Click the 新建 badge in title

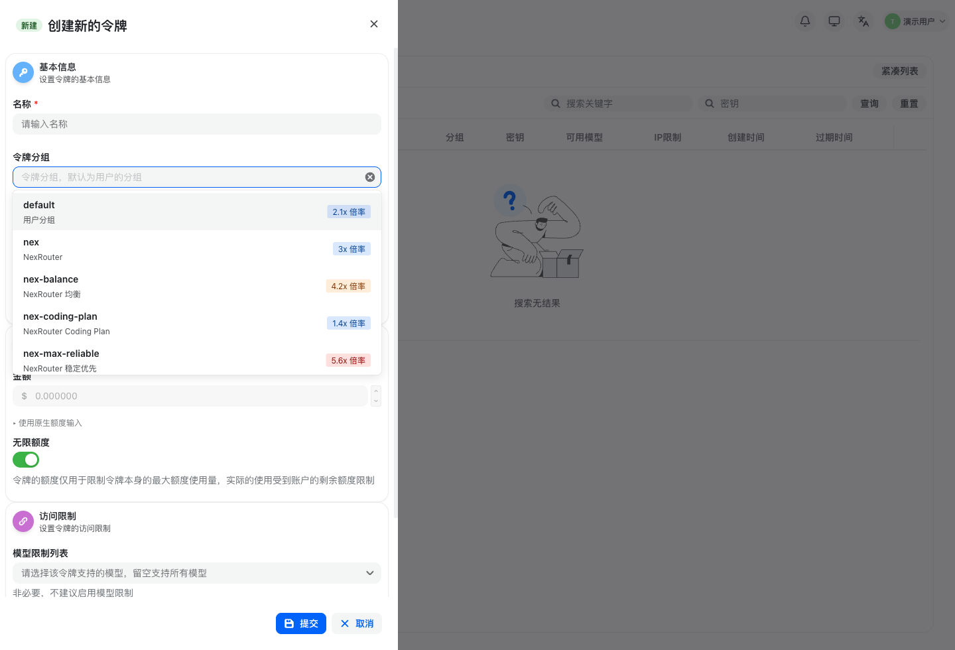(x=29, y=25)
